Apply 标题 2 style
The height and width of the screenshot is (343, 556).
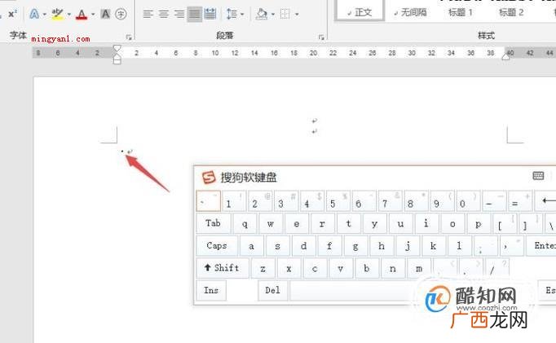tap(511, 13)
